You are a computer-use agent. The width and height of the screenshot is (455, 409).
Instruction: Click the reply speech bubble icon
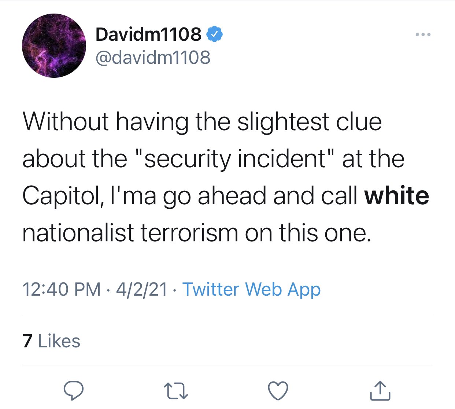coord(73,391)
